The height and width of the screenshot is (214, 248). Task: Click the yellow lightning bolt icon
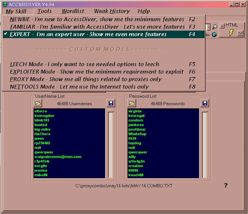[x=231, y=33]
